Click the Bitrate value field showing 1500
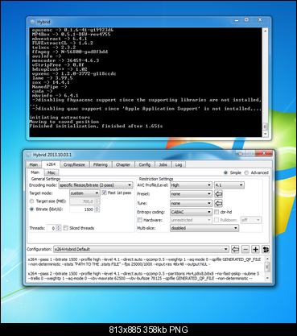The height and width of the screenshot is (336, 297). tap(82, 209)
